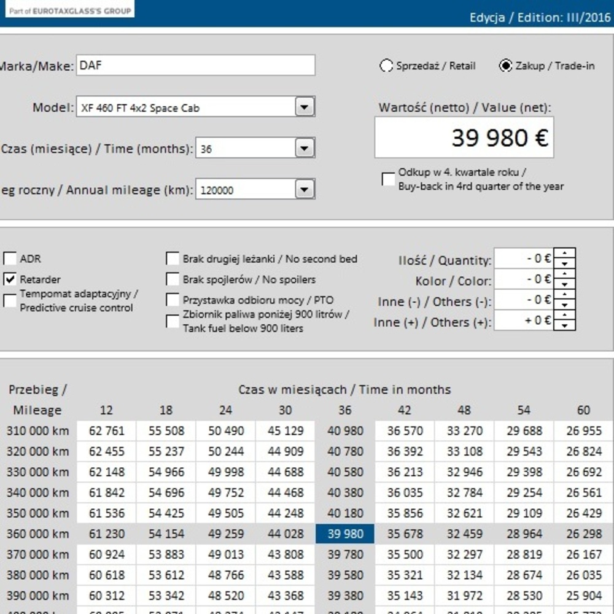Click the Model field showing XF 460 FT
The width and height of the screenshot is (614, 614).
186,106
